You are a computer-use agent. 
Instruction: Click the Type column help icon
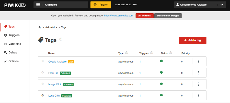pyautogui.click(x=127, y=53)
